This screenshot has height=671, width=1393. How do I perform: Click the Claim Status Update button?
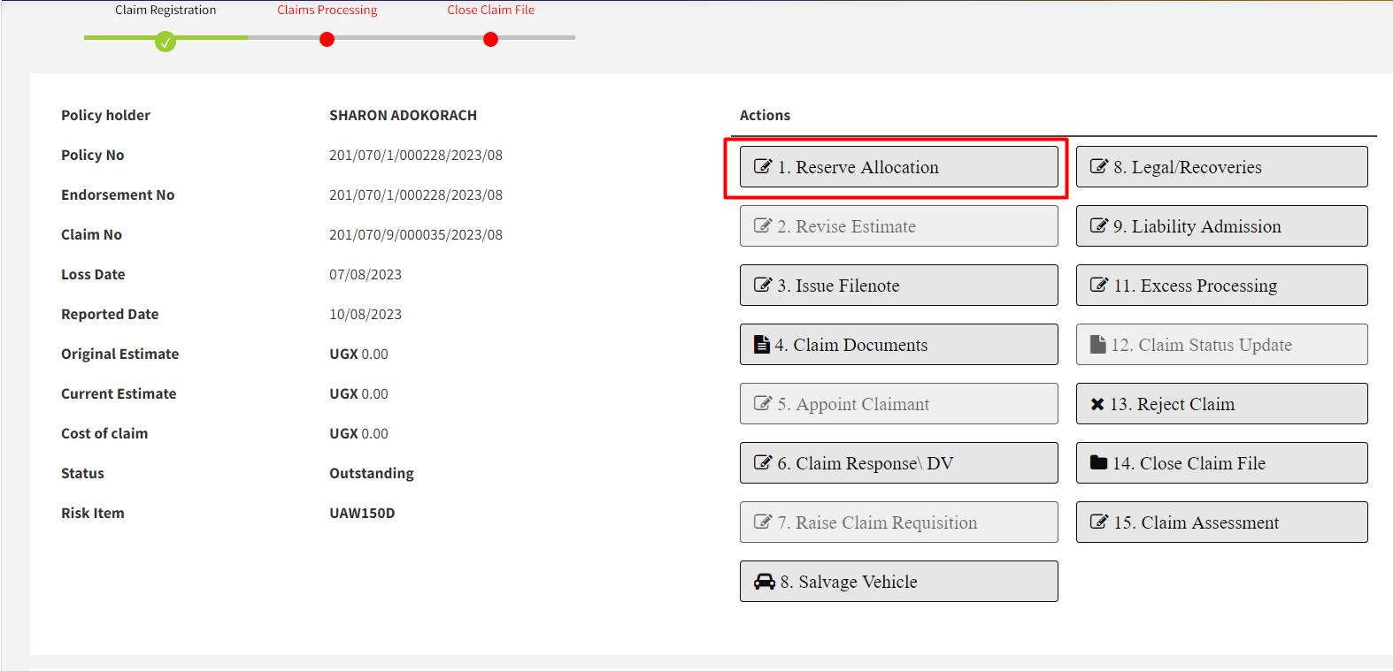point(1221,345)
